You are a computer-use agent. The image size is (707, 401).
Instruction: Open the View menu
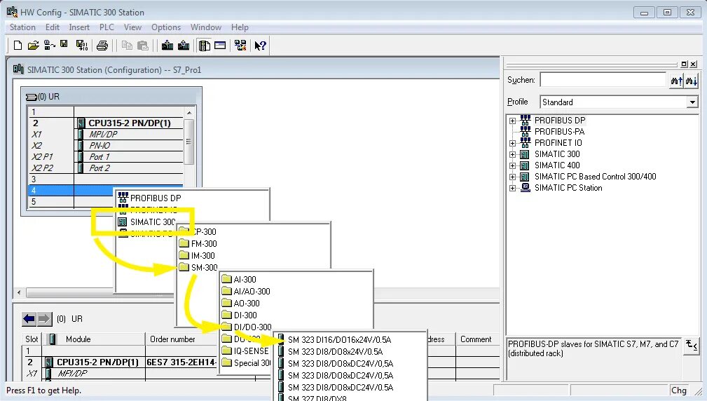coord(132,27)
